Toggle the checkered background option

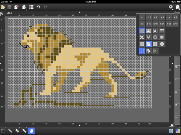coord(148,44)
